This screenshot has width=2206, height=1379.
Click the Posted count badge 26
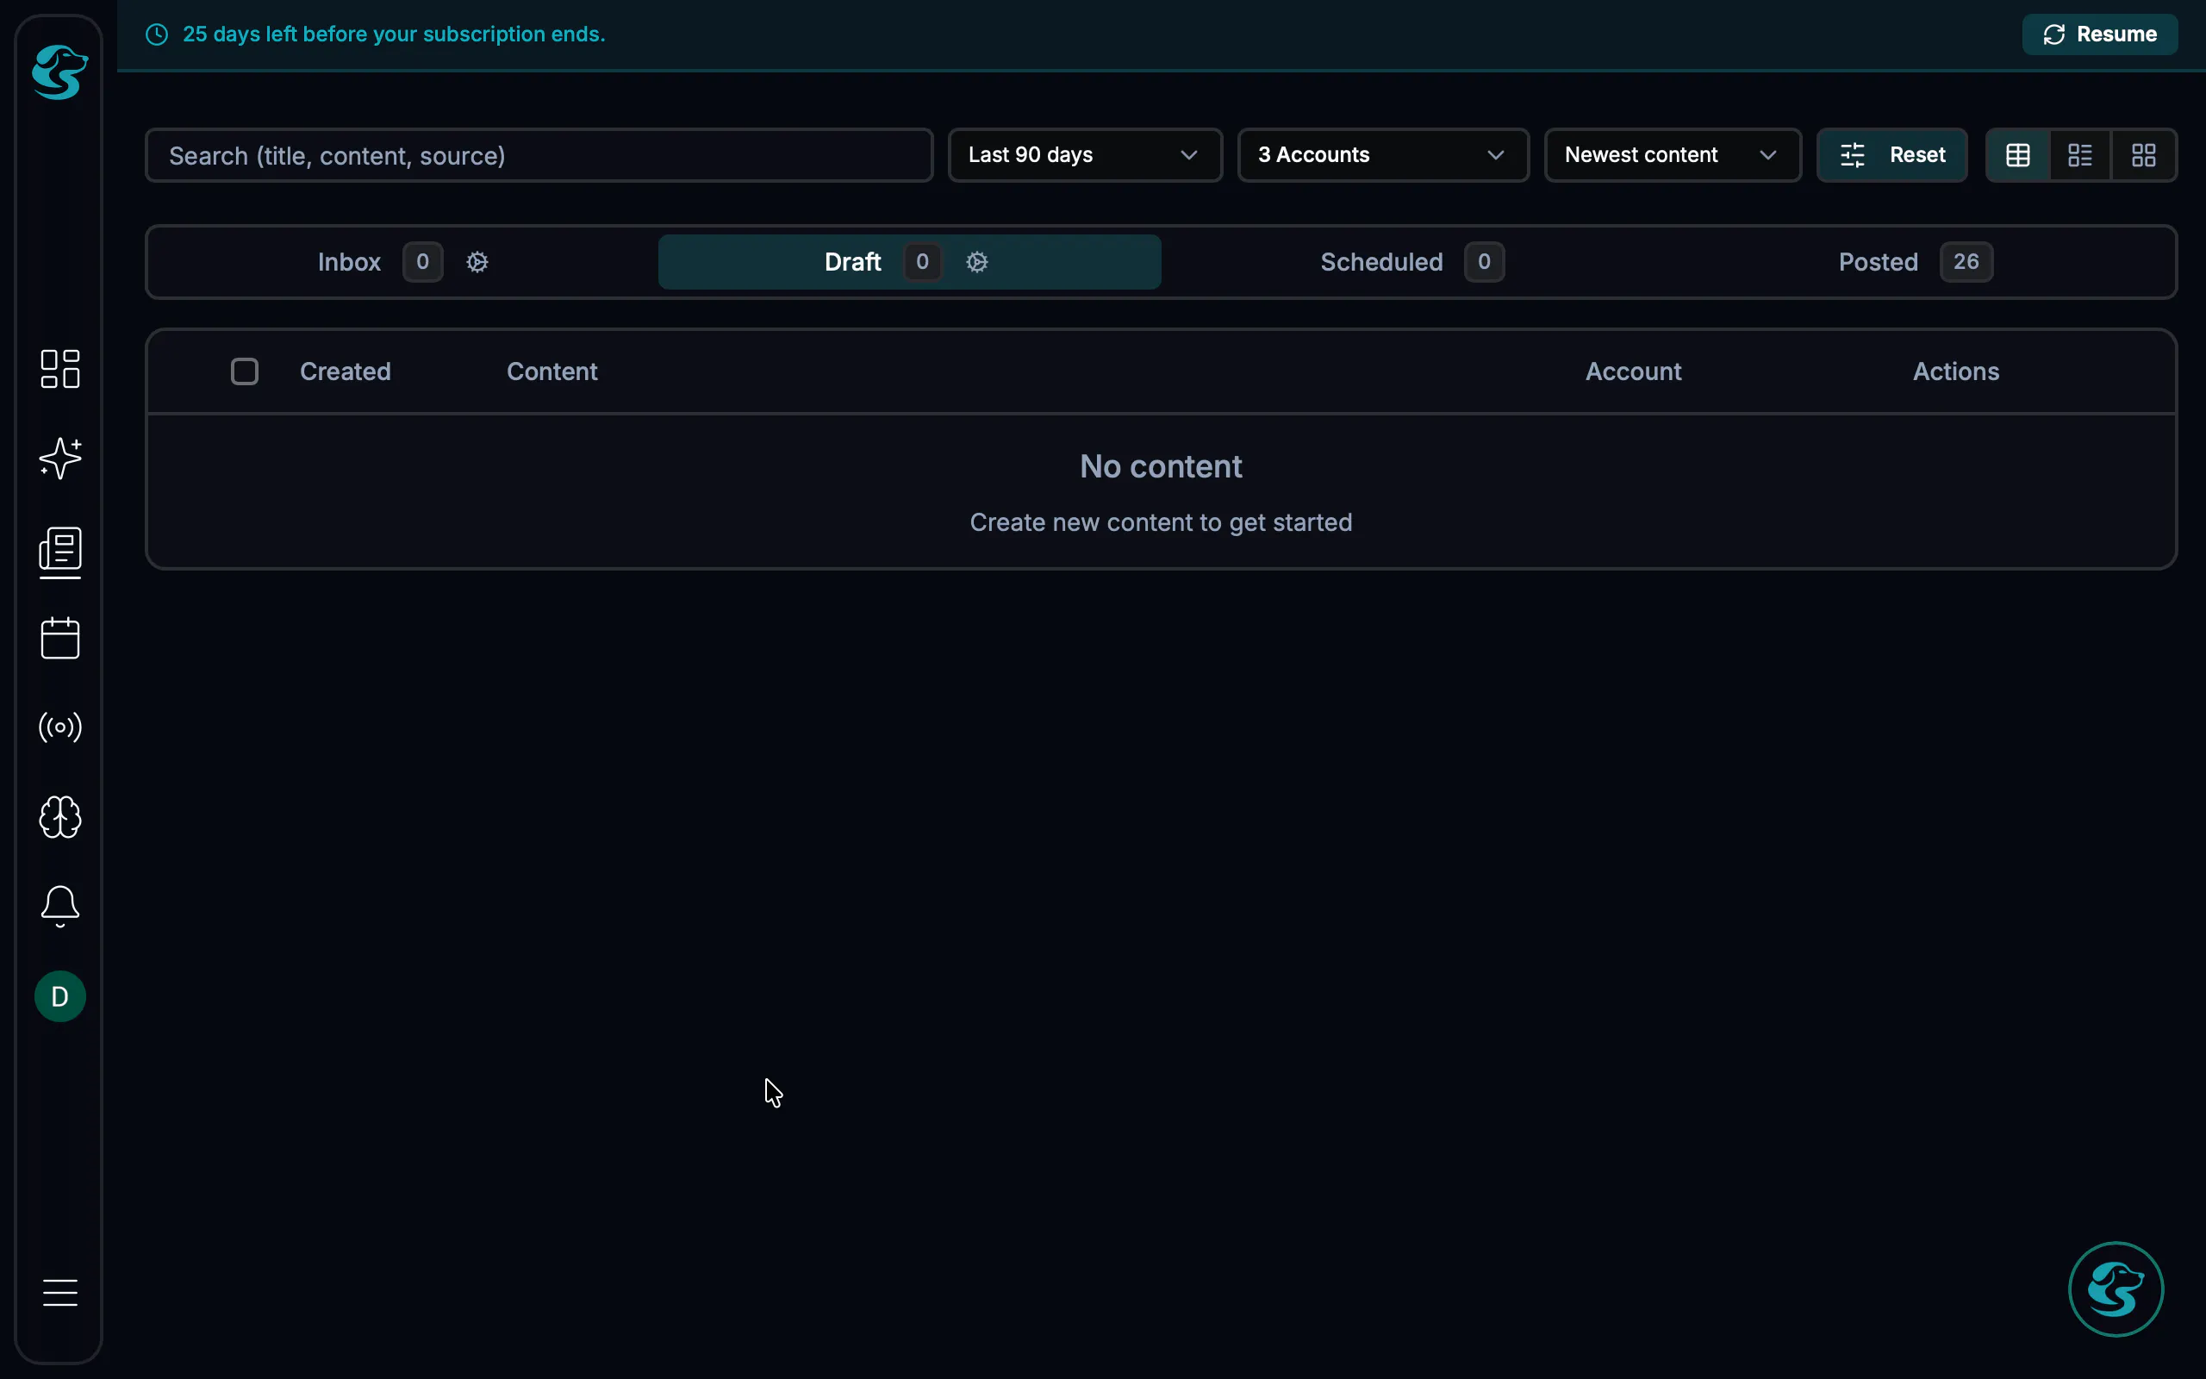point(1966,262)
